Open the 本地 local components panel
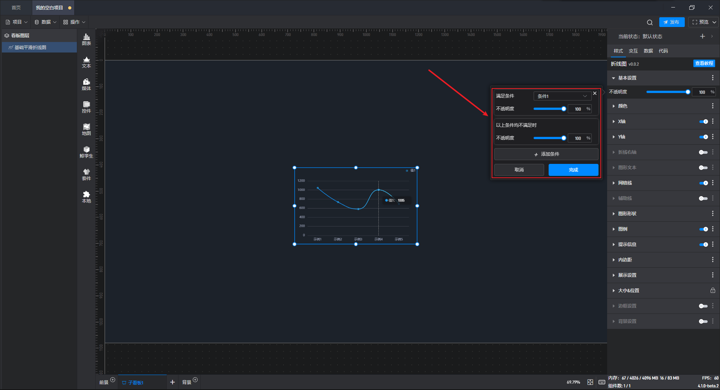This screenshot has width=720, height=390. (x=86, y=197)
